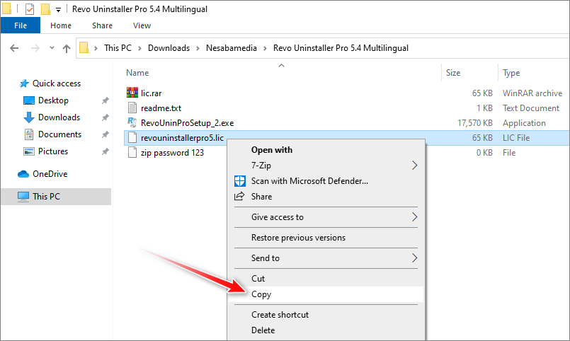Switch to the View ribbon tab
Viewport: 570px width, 341px height.
pyautogui.click(x=142, y=25)
